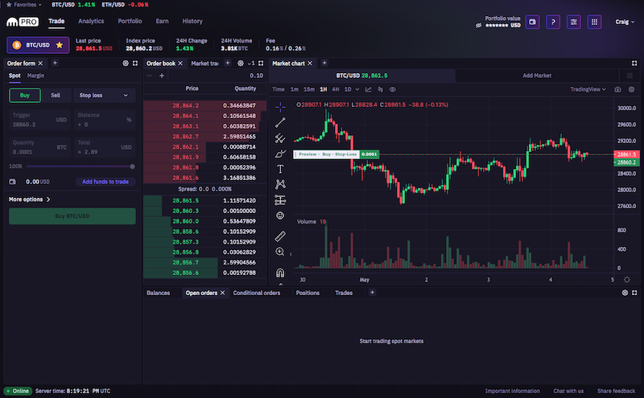644x398 pixels.
Task: Click the 100% quantity slider handle
Action: click(132, 166)
